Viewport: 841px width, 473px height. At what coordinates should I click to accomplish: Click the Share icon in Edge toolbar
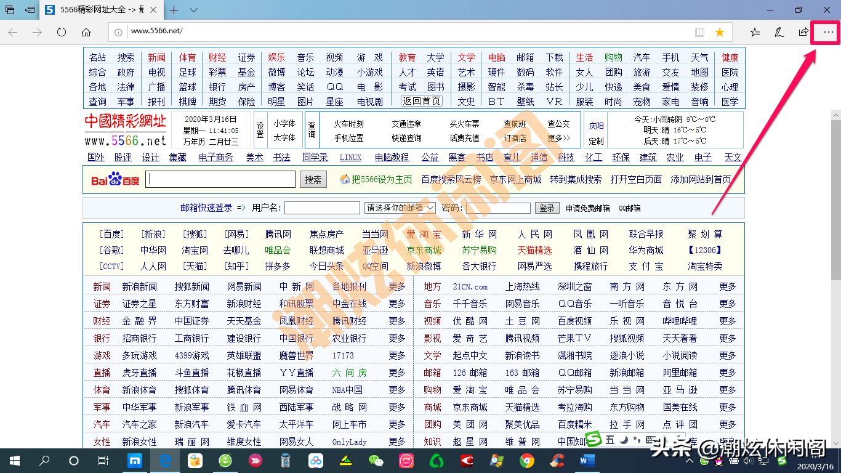click(x=803, y=32)
